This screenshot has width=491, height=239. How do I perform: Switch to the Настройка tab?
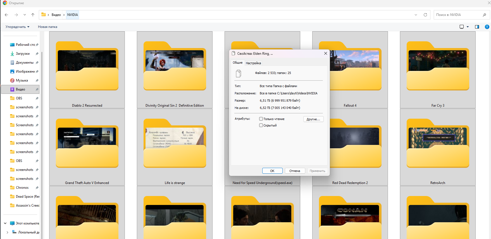[x=253, y=63]
